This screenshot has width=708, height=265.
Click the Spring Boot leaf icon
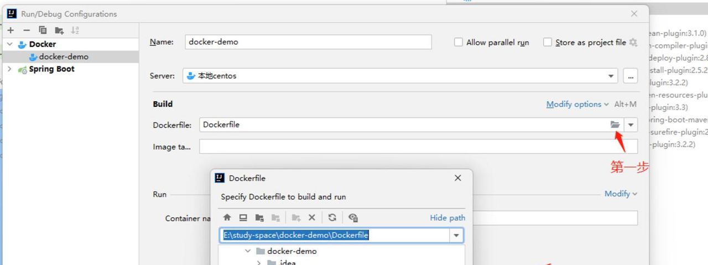(22, 69)
